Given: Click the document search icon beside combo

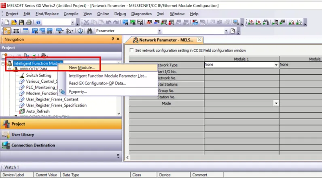Looking at the screenshot, I should coord(233,31).
